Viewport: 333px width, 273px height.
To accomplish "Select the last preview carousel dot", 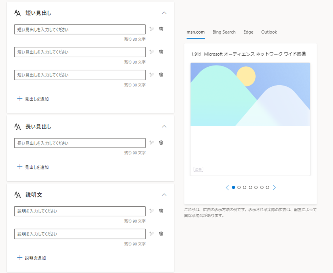I will 267,187.
